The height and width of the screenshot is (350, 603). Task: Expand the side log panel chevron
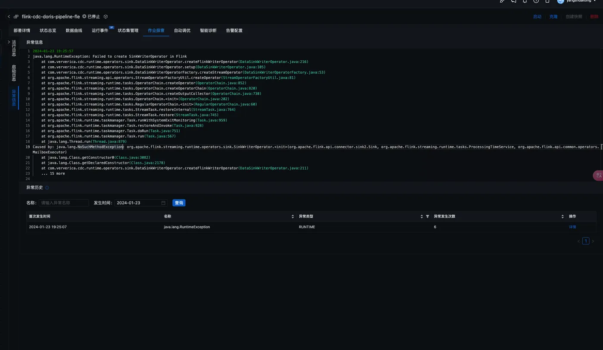pyautogui.click(x=9, y=42)
